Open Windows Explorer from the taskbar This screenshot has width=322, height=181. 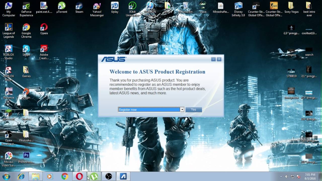pos(35,176)
